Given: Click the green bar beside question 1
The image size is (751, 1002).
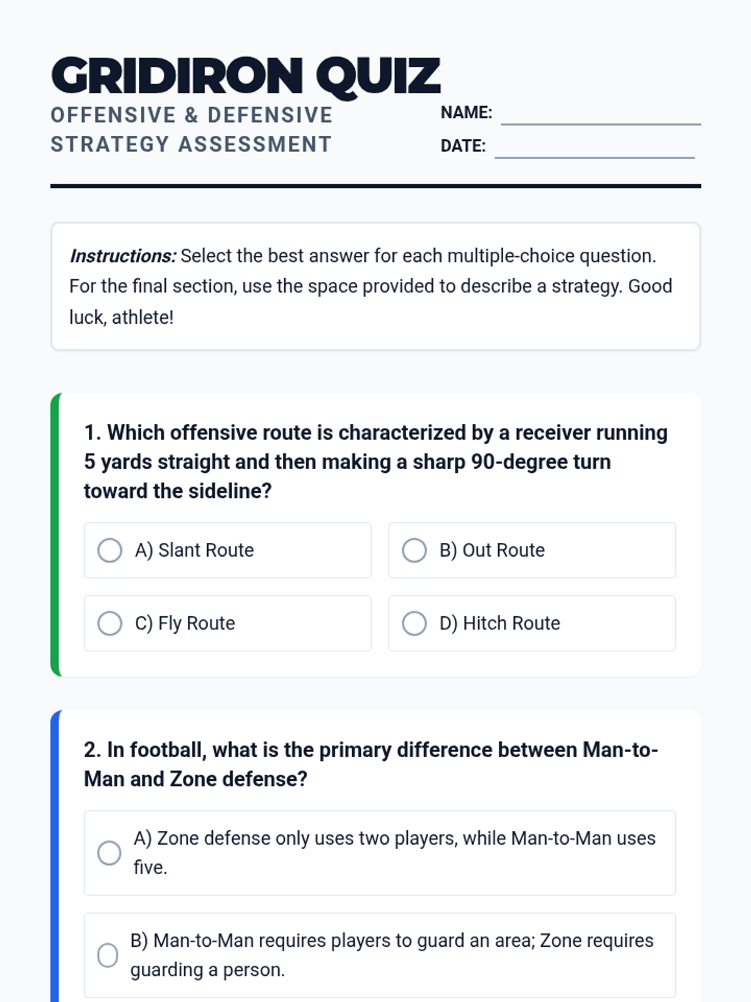Looking at the screenshot, I should click(55, 535).
